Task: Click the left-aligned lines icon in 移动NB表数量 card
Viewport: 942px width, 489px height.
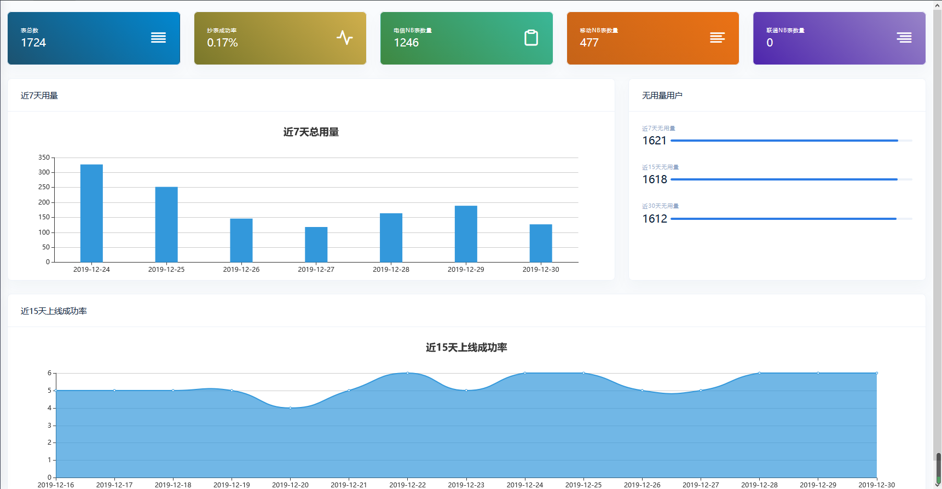Action: (717, 38)
